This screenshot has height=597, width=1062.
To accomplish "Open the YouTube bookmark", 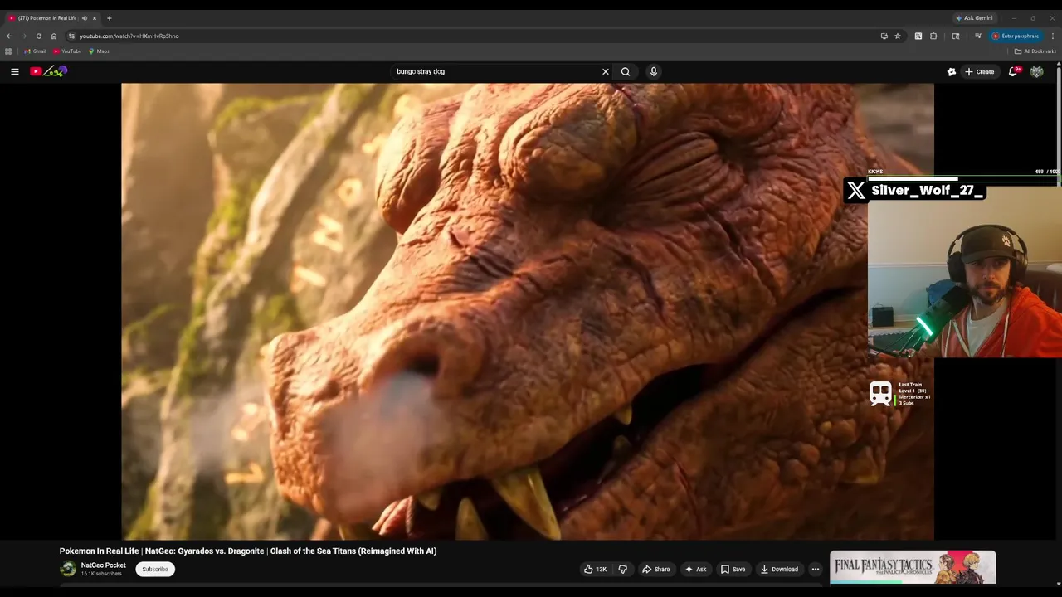I will coord(67,51).
